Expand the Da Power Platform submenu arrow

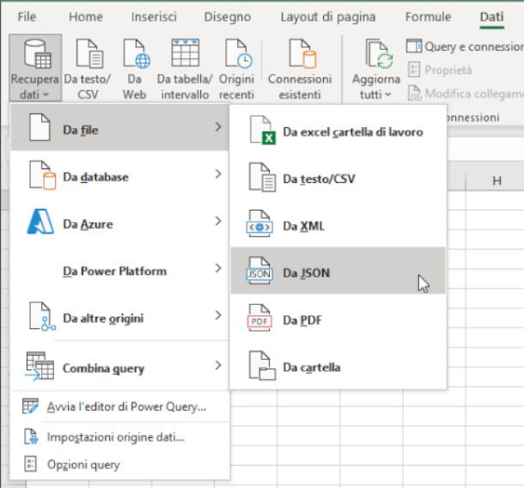(x=218, y=268)
